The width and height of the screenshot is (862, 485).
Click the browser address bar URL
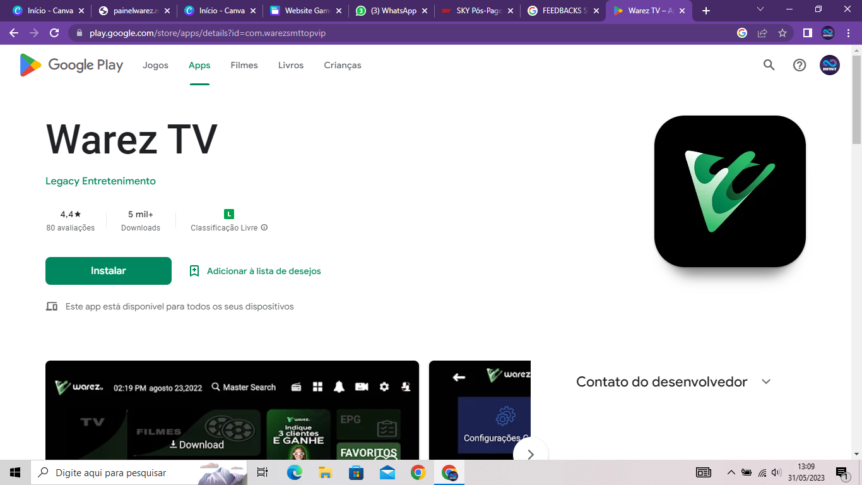[208, 33]
